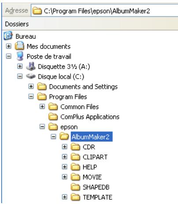Select the MOVIE label
The height and width of the screenshot is (204, 178).
[92, 177]
